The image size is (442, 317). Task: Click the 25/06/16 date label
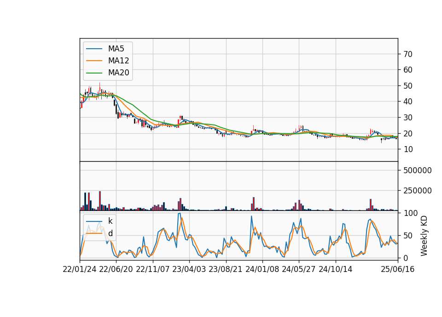[398, 269]
